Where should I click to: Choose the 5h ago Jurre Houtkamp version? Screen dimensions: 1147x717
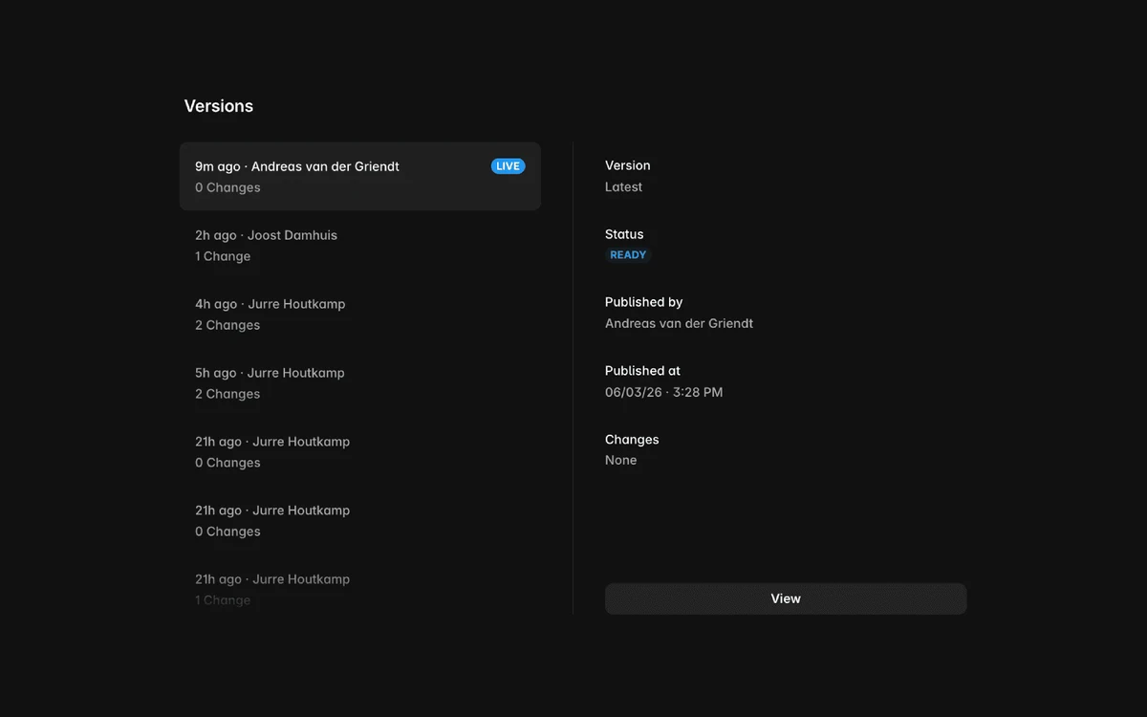(360, 383)
